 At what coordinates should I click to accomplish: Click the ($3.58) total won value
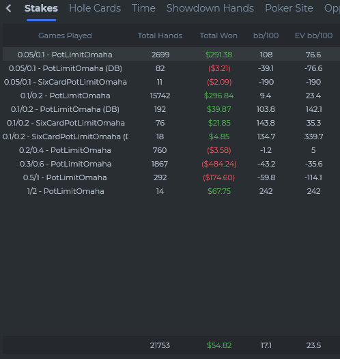click(219, 150)
